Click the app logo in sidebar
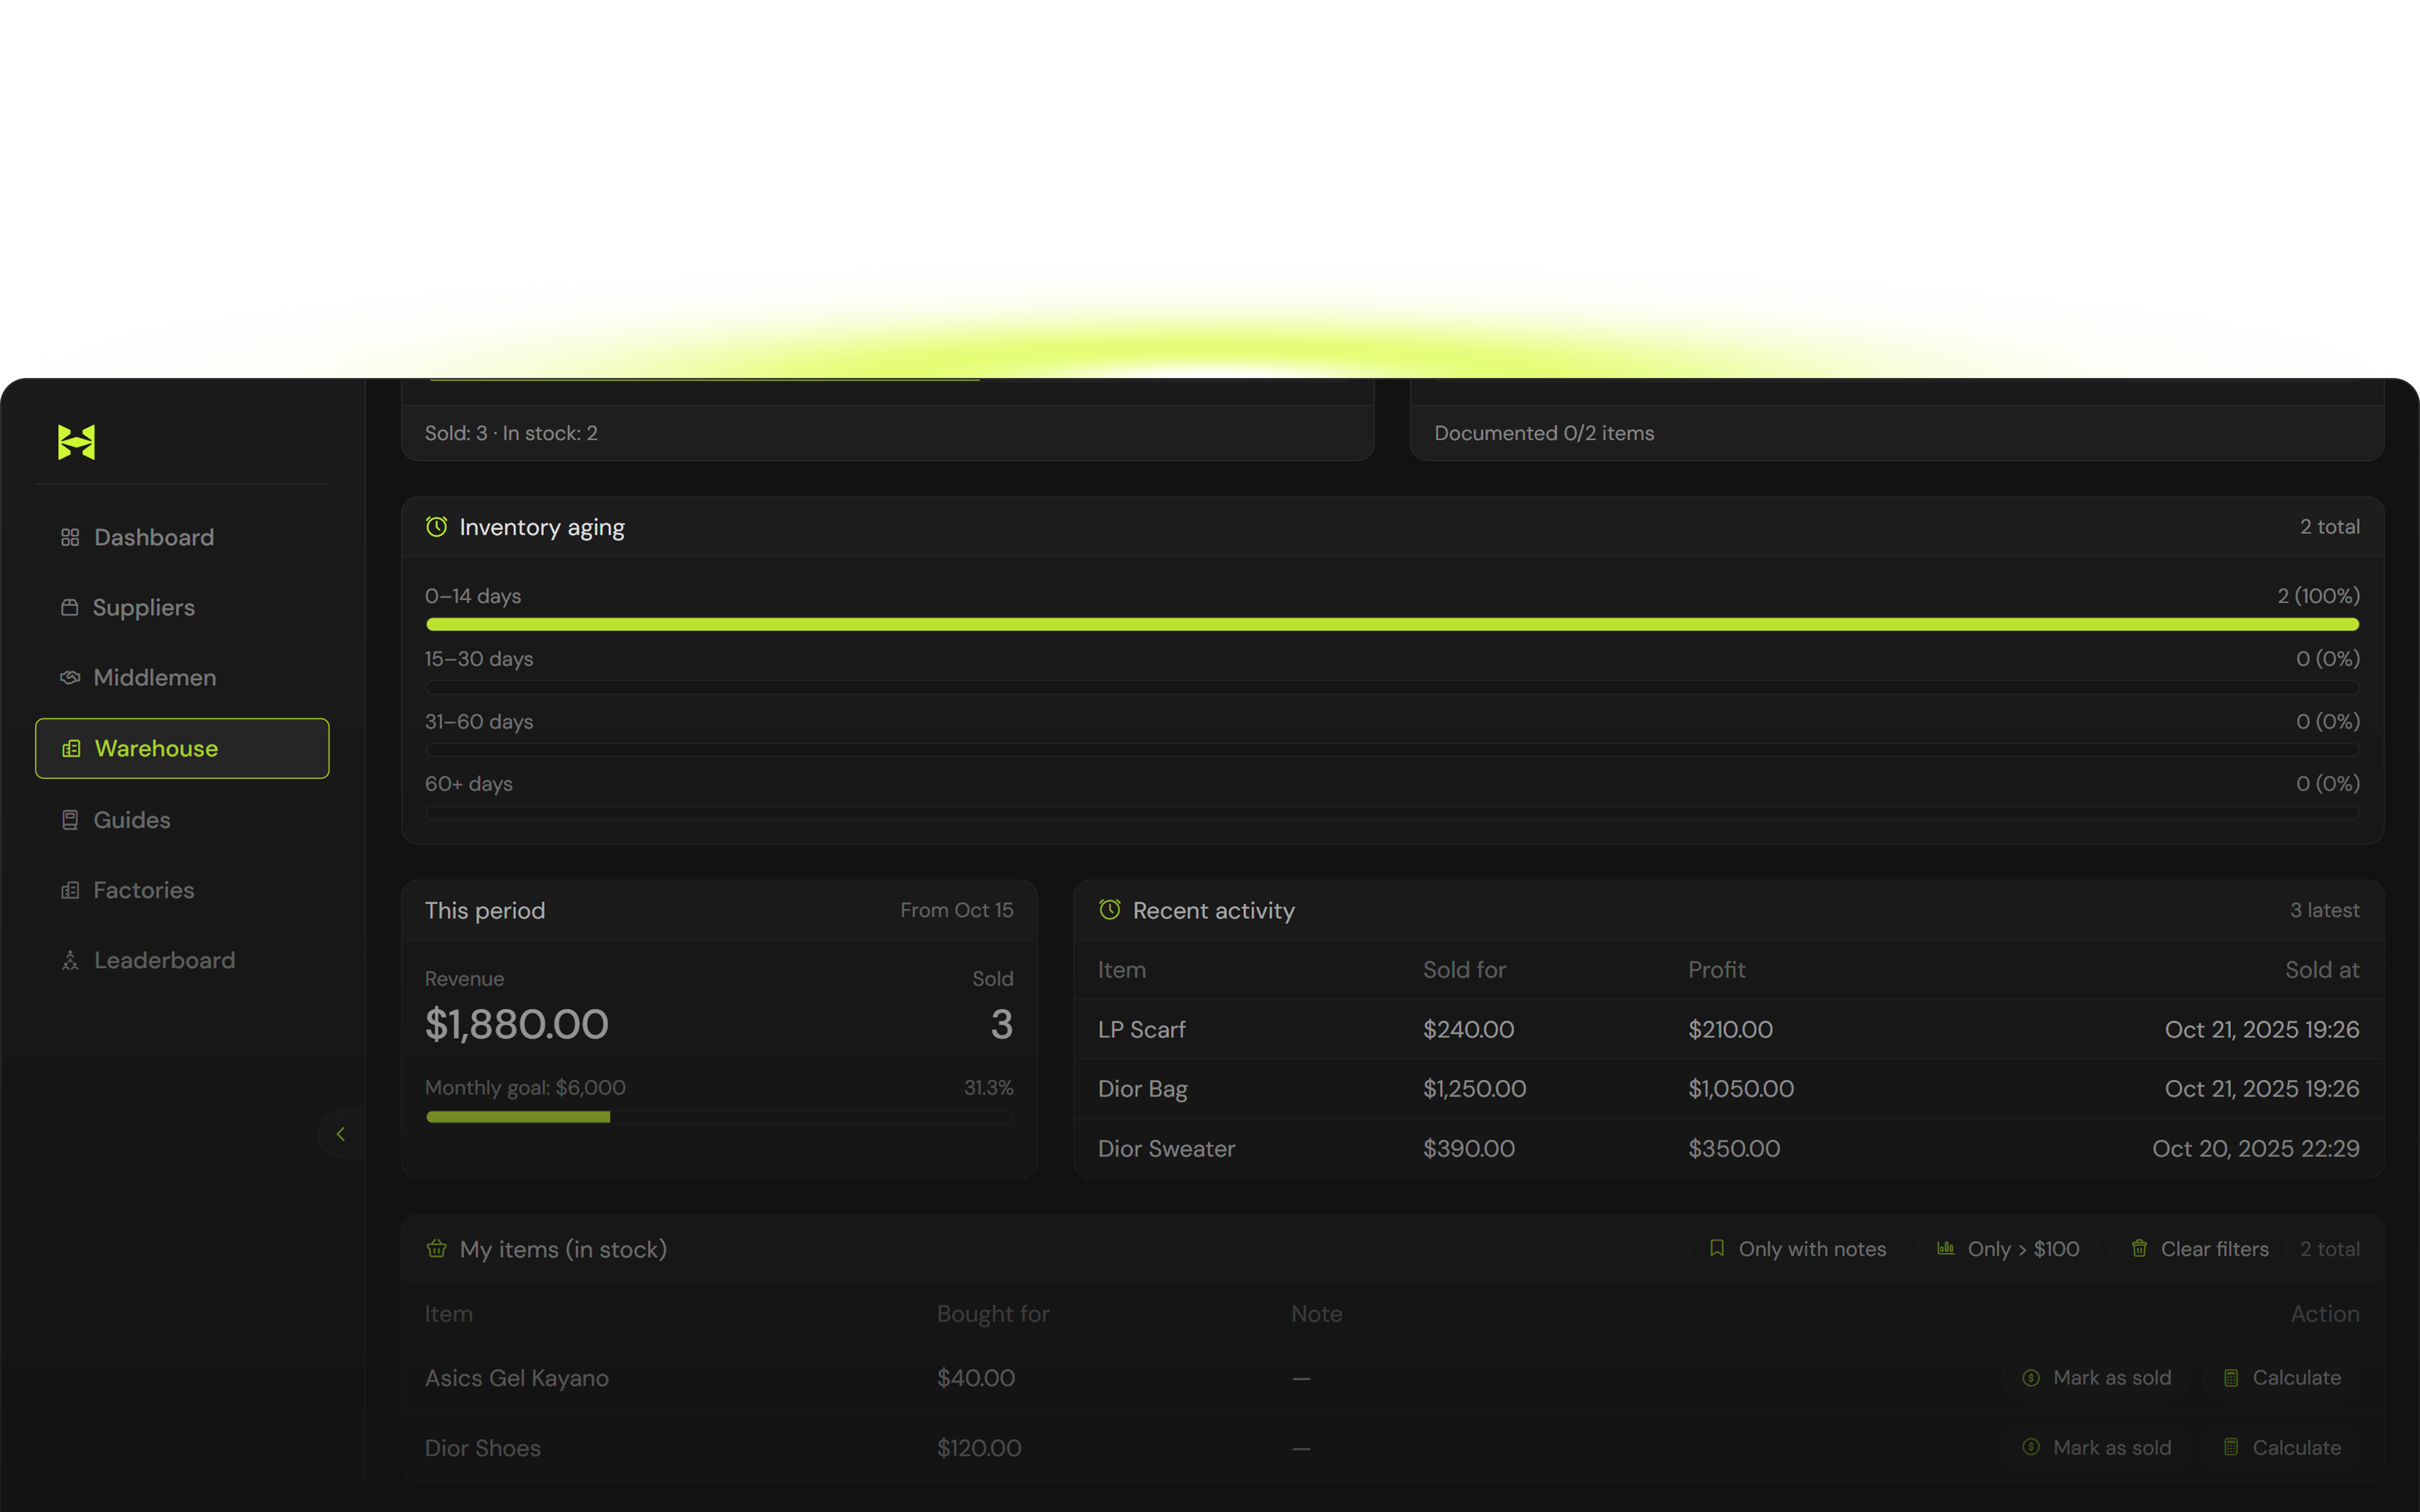This screenshot has width=2420, height=1512. point(76,442)
